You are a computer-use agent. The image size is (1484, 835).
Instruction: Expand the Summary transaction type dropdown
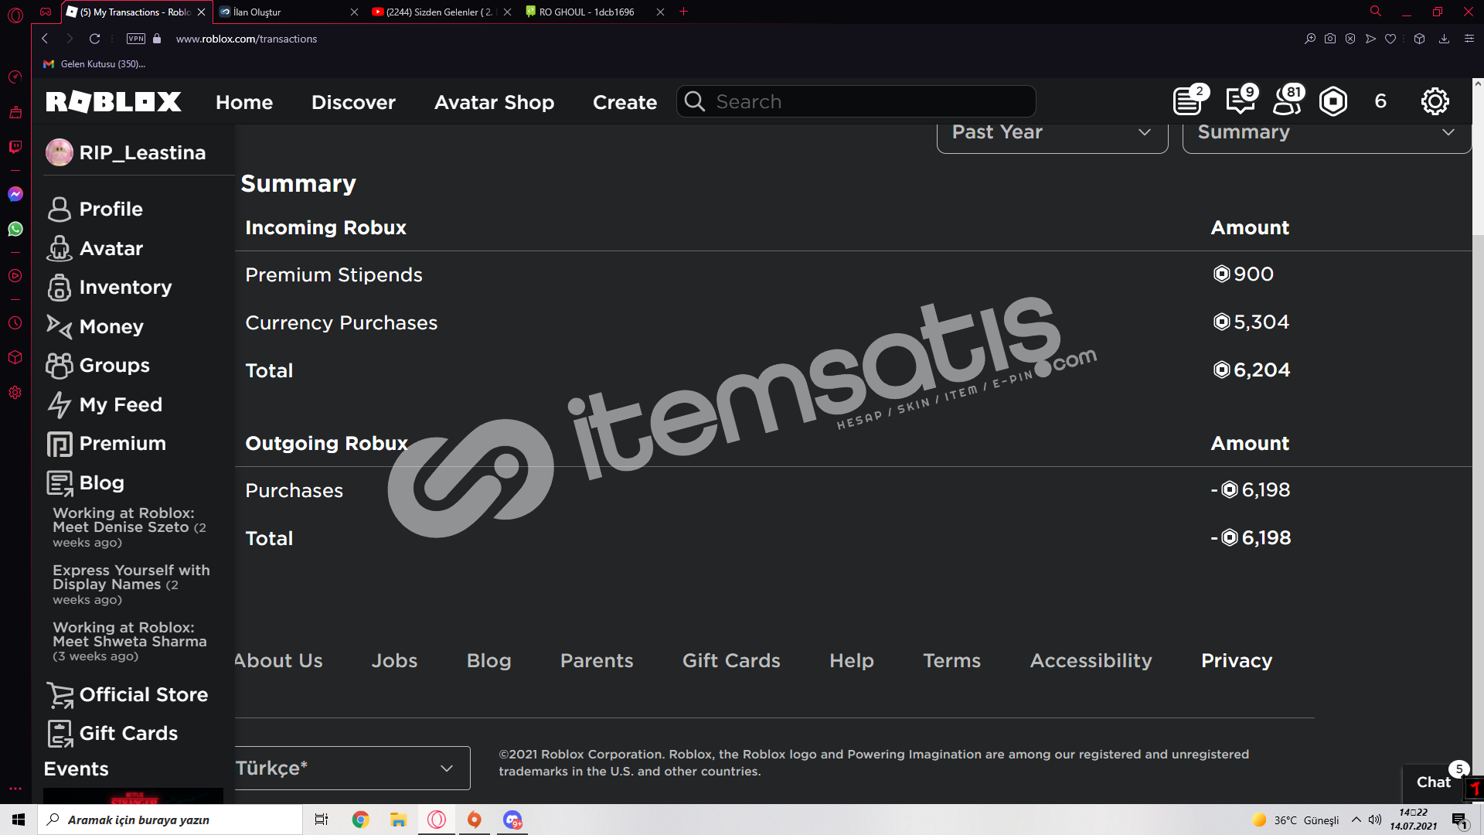1326,133
